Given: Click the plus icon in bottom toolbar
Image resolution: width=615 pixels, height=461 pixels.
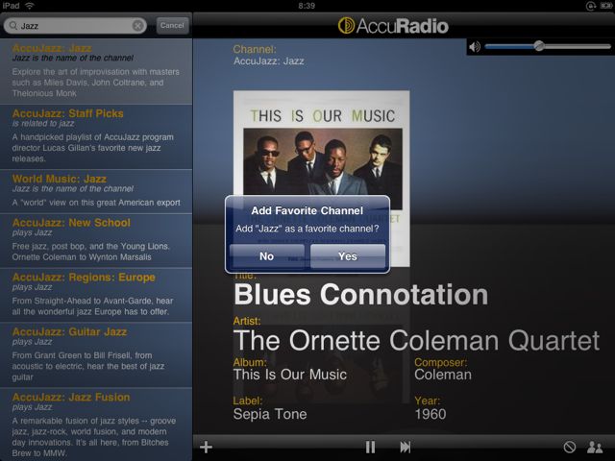Looking at the screenshot, I should [x=206, y=447].
